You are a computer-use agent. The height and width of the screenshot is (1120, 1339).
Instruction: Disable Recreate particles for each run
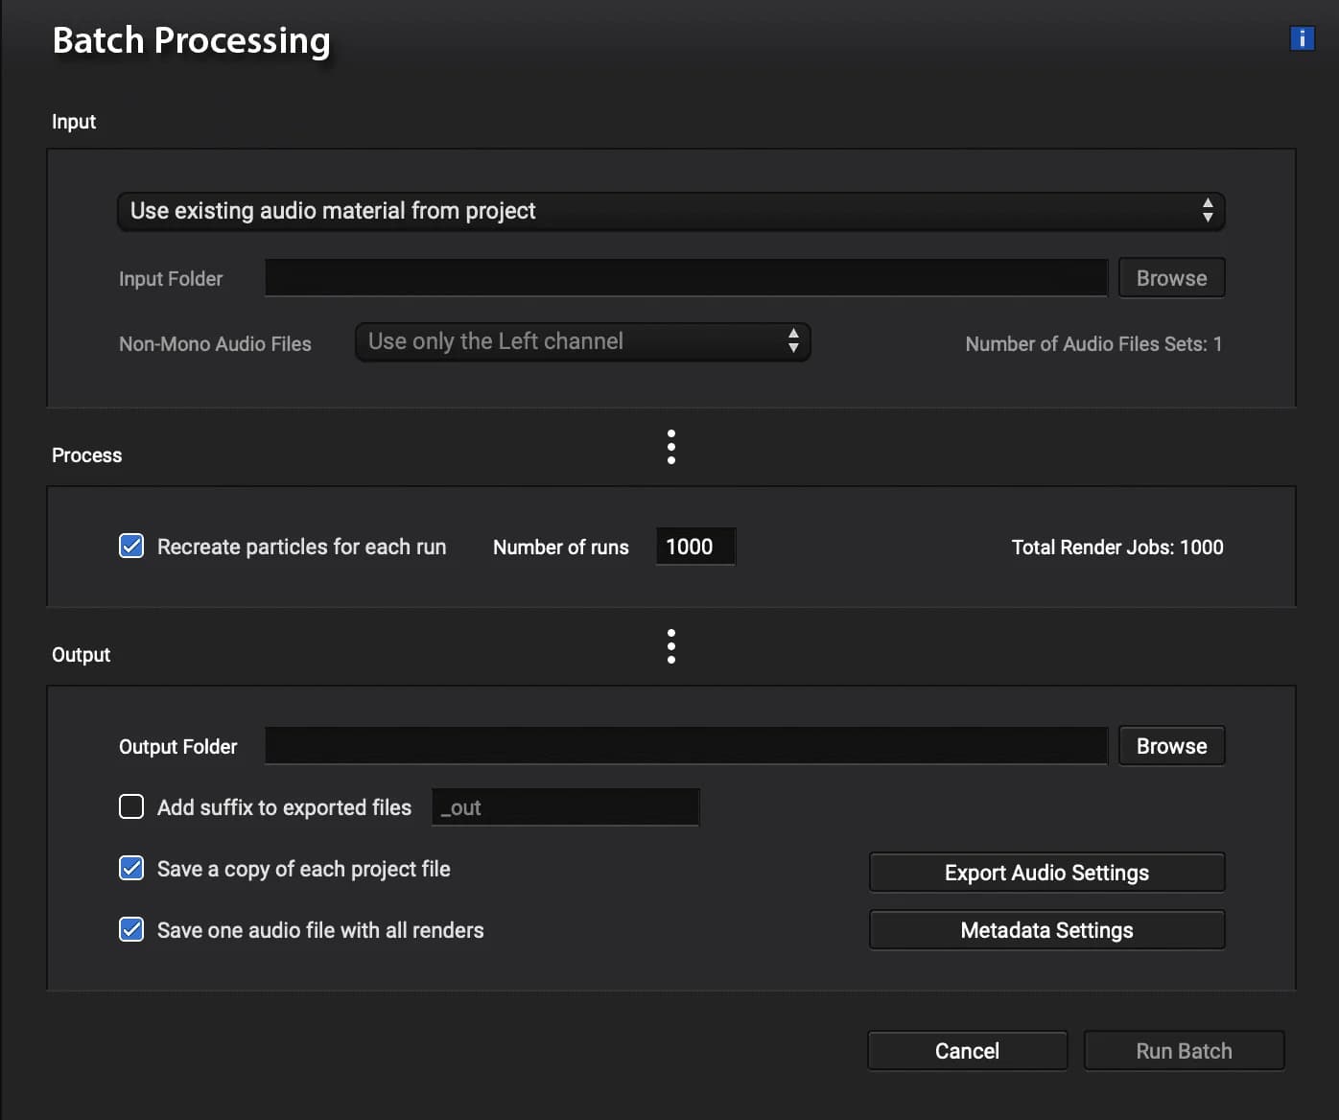pos(131,547)
